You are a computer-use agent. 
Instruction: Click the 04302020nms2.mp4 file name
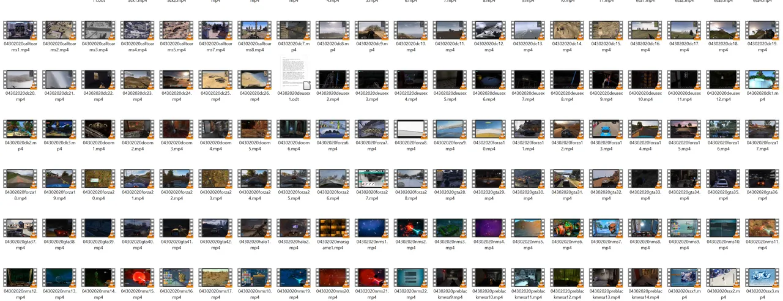(411, 245)
